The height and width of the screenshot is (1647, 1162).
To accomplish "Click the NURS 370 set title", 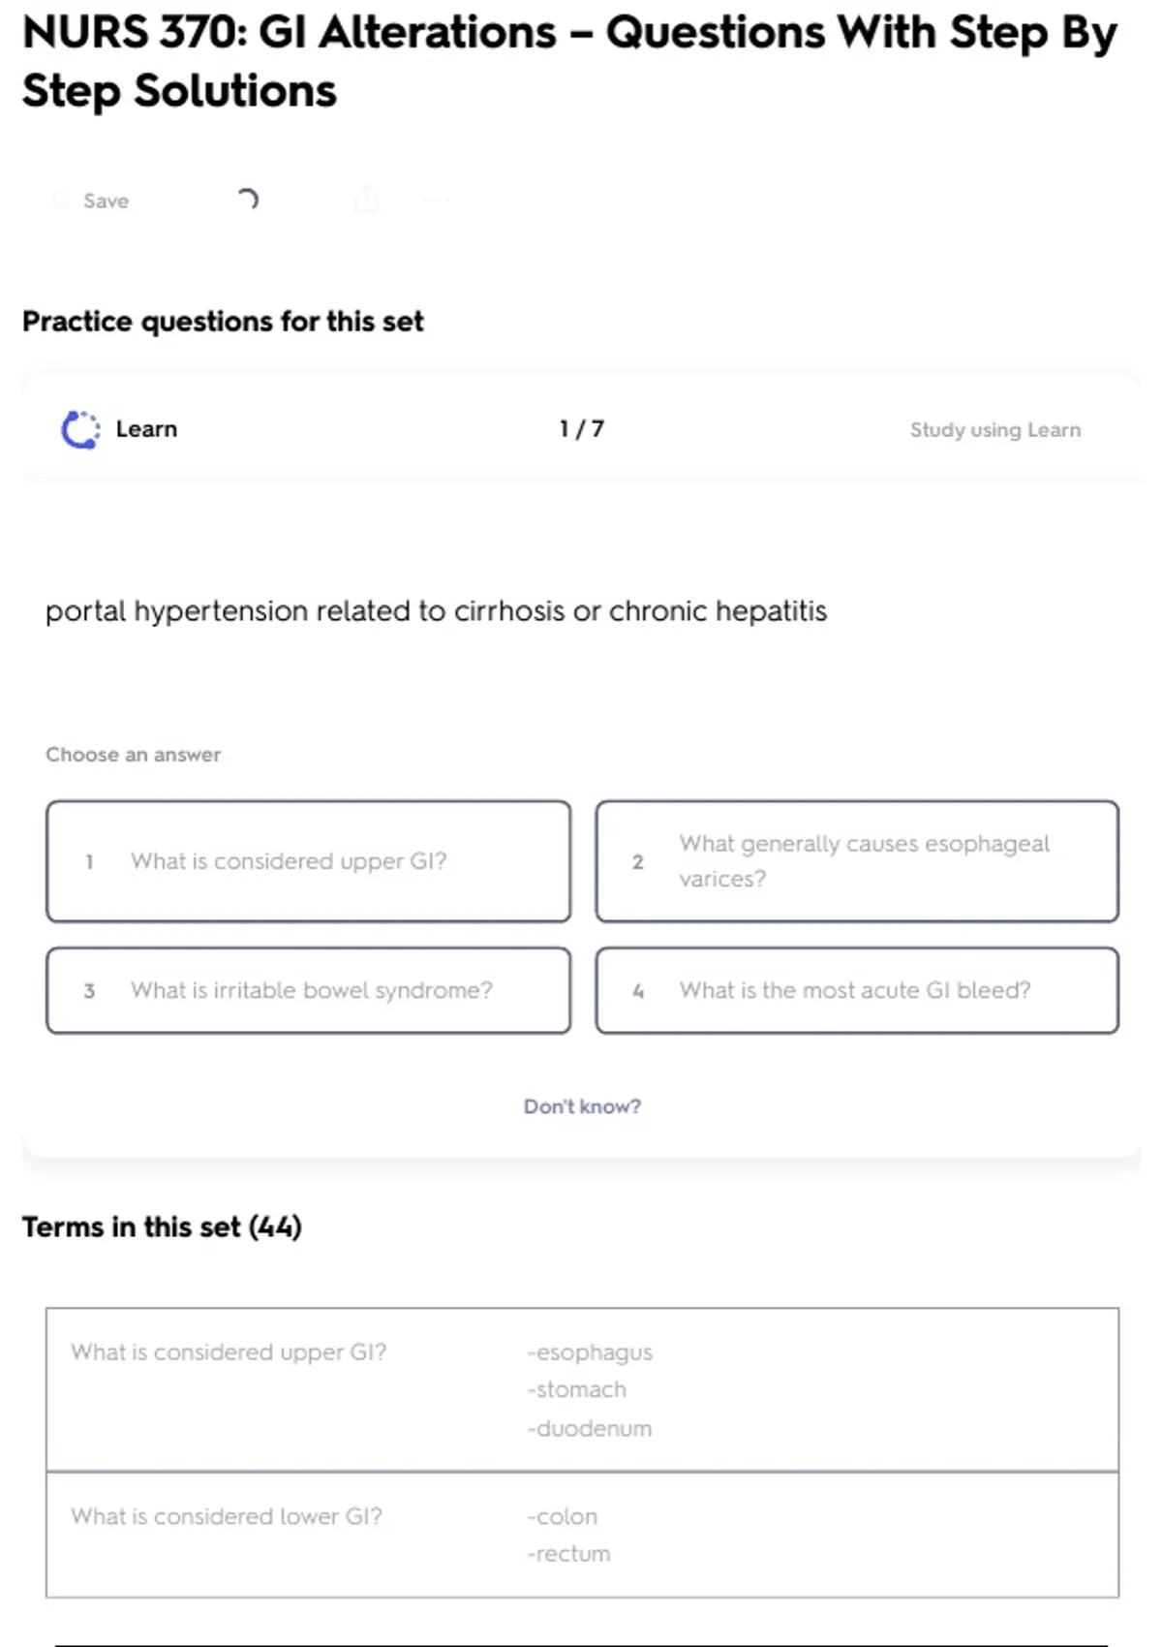I will click(x=569, y=61).
